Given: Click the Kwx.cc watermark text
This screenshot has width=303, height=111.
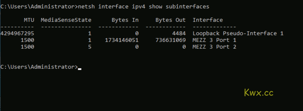Looking at the screenshot, I should point(259,92).
